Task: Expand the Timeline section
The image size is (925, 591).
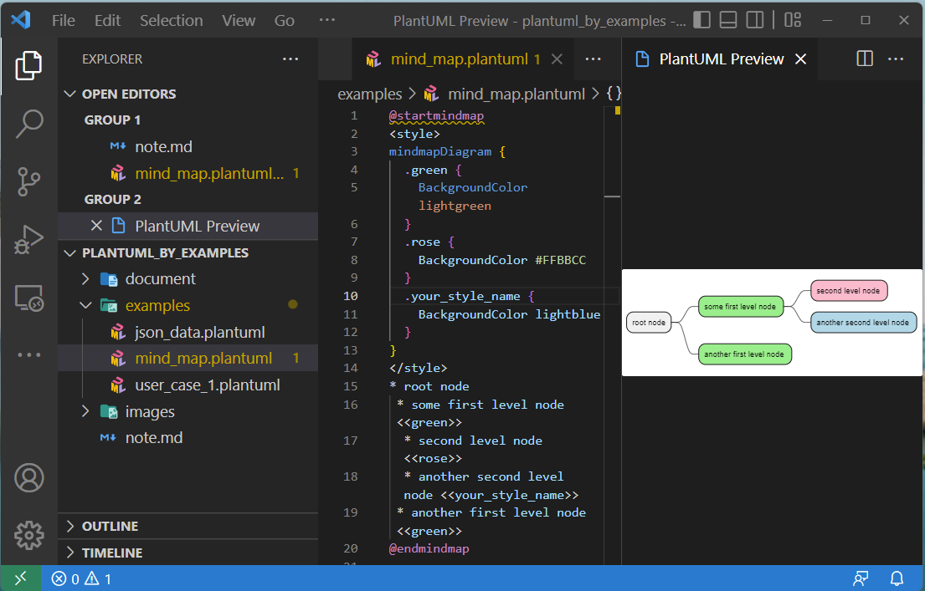Action: click(69, 552)
